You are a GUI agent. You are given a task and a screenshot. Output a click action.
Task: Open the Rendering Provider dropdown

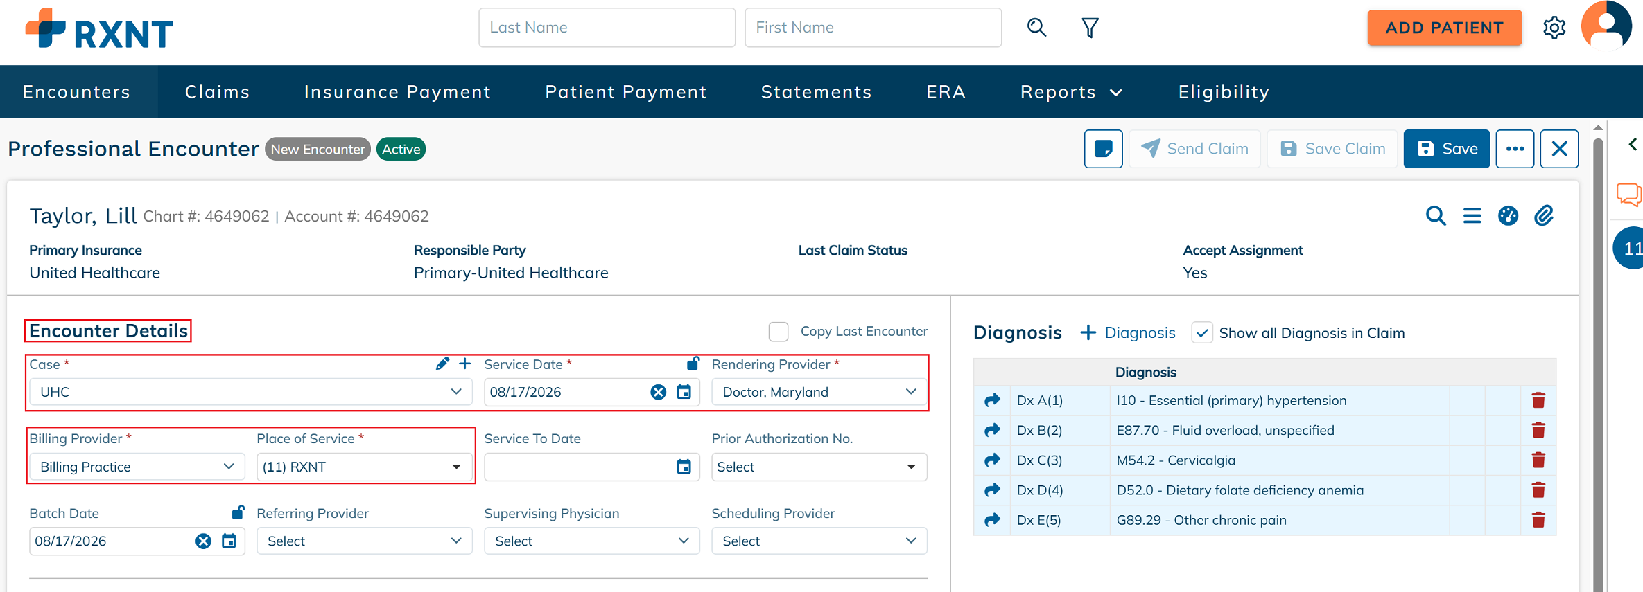click(x=819, y=392)
